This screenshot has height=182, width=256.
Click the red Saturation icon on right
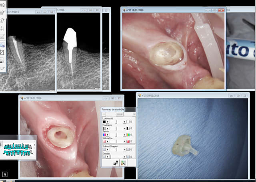point(128,141)
